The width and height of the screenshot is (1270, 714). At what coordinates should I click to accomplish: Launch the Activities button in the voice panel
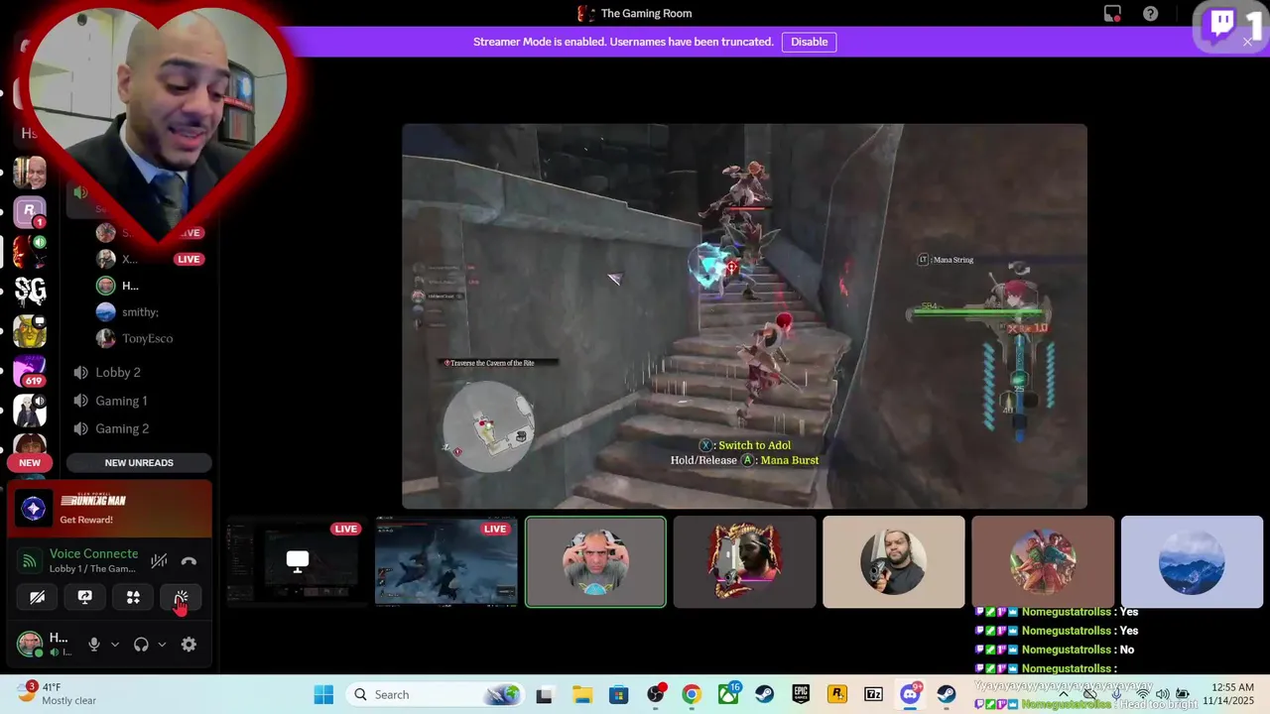pyautogui.click(x=133, y=597)
